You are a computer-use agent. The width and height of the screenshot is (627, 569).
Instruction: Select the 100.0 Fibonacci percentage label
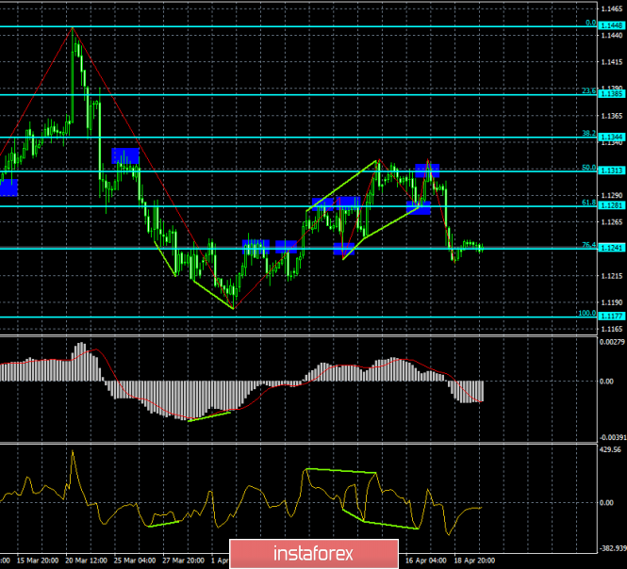click(x=586, y=313)
